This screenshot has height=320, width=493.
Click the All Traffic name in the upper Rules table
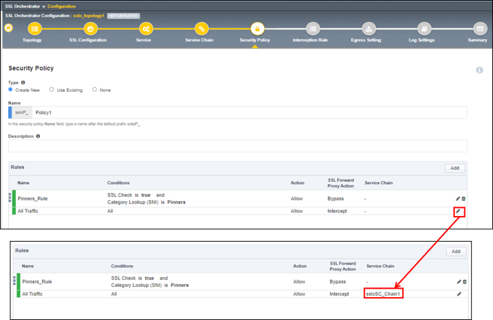28,211
